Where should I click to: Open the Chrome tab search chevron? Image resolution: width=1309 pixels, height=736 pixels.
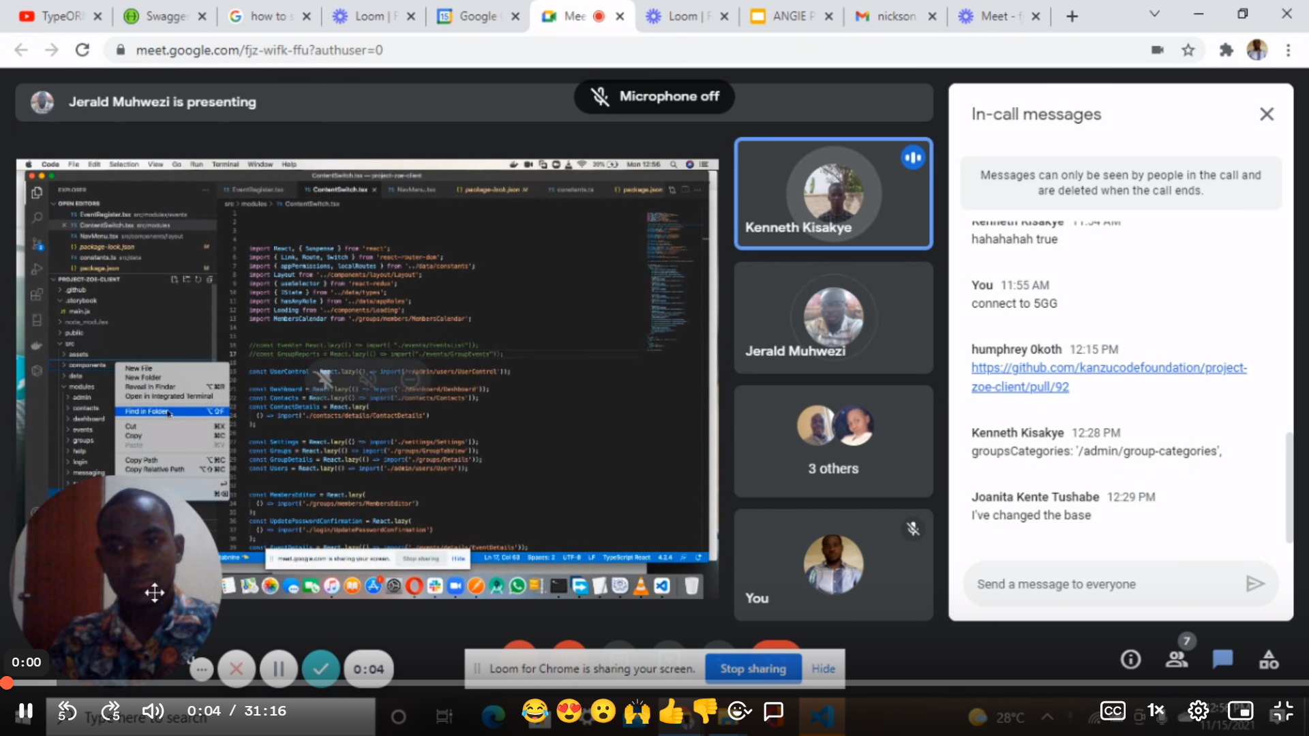[1154, 14]
